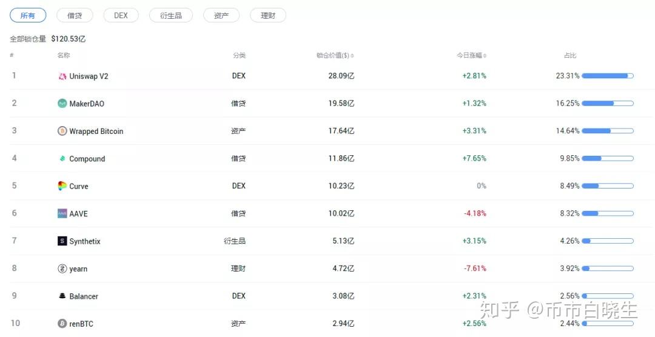Click the Uniswap V2 logo icon

[62, 76]
